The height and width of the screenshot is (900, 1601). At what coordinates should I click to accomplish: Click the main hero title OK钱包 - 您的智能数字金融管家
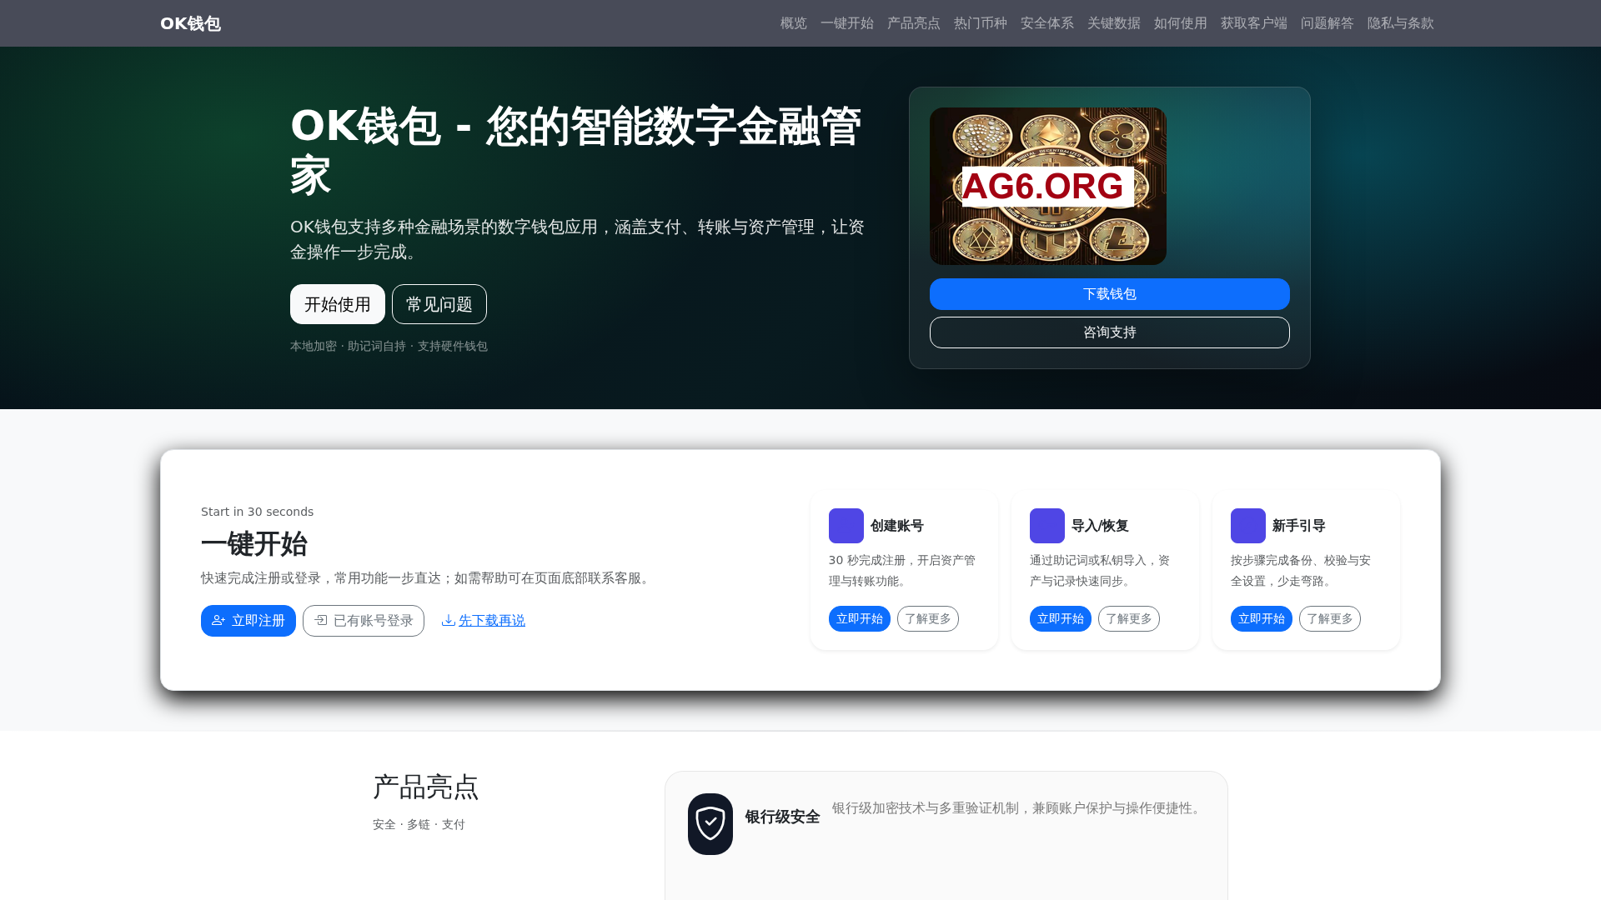tap(575, 151)
